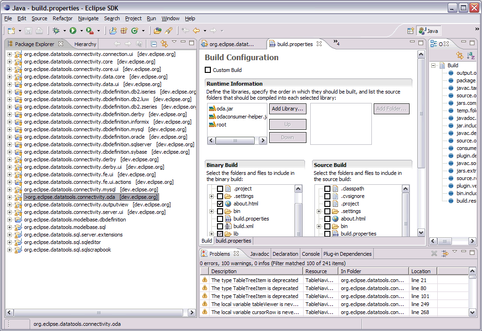Close the Package Explorer tab
Image resolution: width=482 pixels, height=331 pixels.
(x=61, y=44)
